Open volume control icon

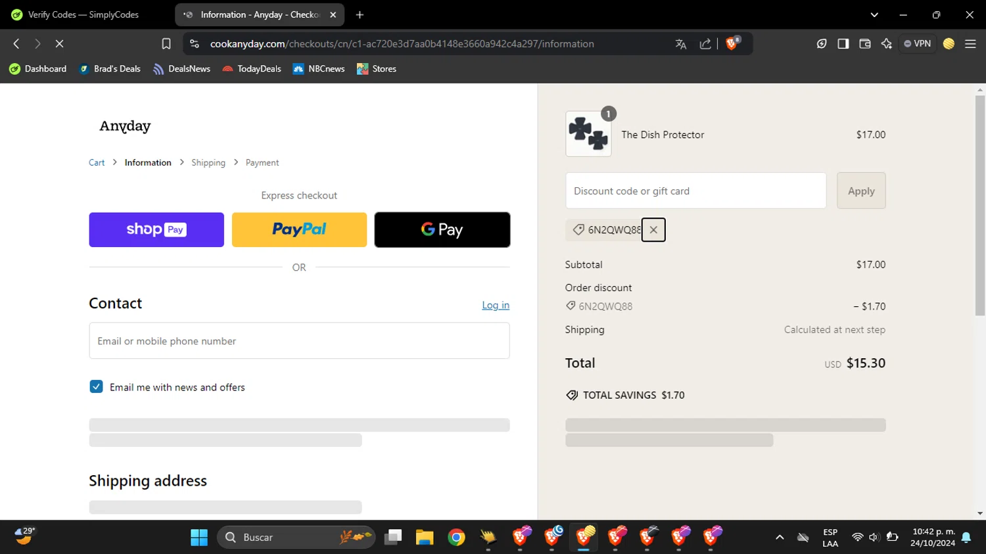[x=874, y=538]
